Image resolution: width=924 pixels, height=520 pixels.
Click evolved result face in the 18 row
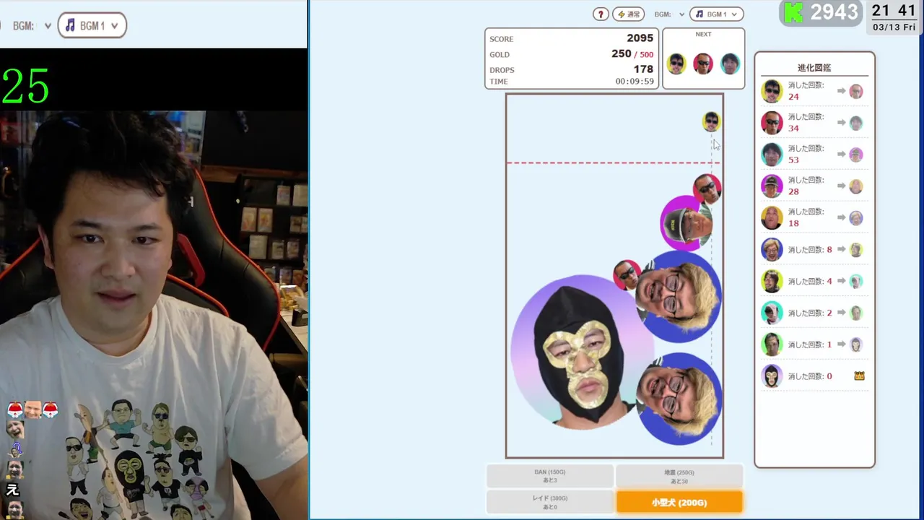[856, 217]
